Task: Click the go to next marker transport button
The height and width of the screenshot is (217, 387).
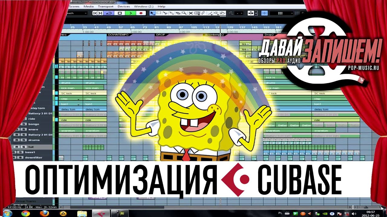Action: [x=100, y=13]
